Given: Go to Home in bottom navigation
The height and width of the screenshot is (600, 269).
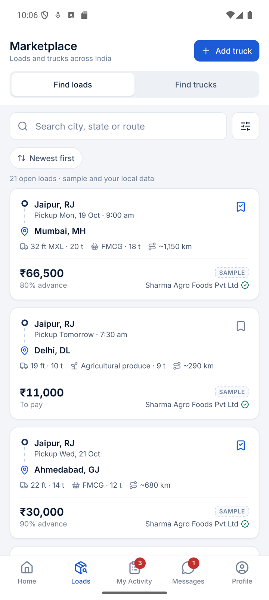Looking at the screenshot, I should point(27,573).
